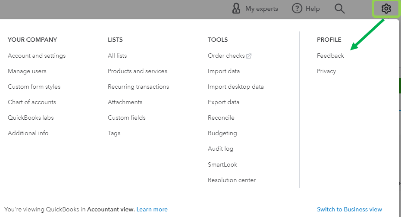Image resolution: width=401 pixels, height=217 pixels.
Task: Select Feedback under Profile
Action: (330, 56)
